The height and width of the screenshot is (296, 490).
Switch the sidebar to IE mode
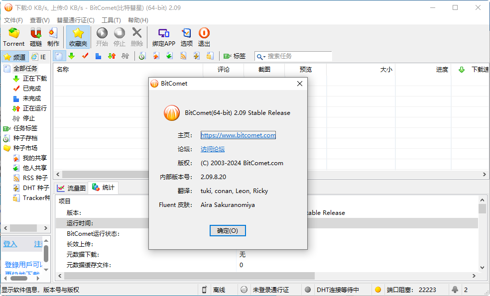pyautogui.click(x=39, y=56)
